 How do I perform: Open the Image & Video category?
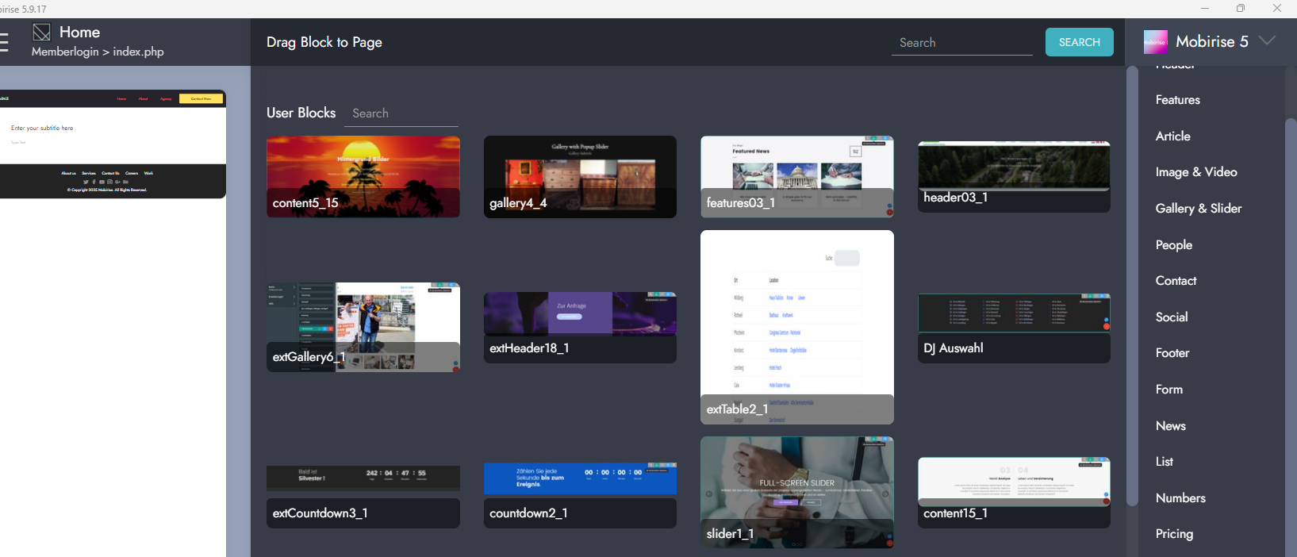(1195, 172)
